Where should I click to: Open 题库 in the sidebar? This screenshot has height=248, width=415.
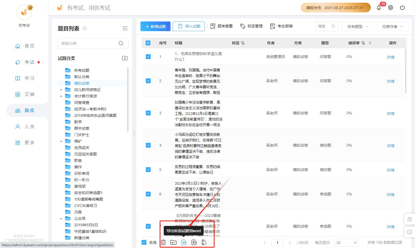pyautogui.click(x=25, y=110)
